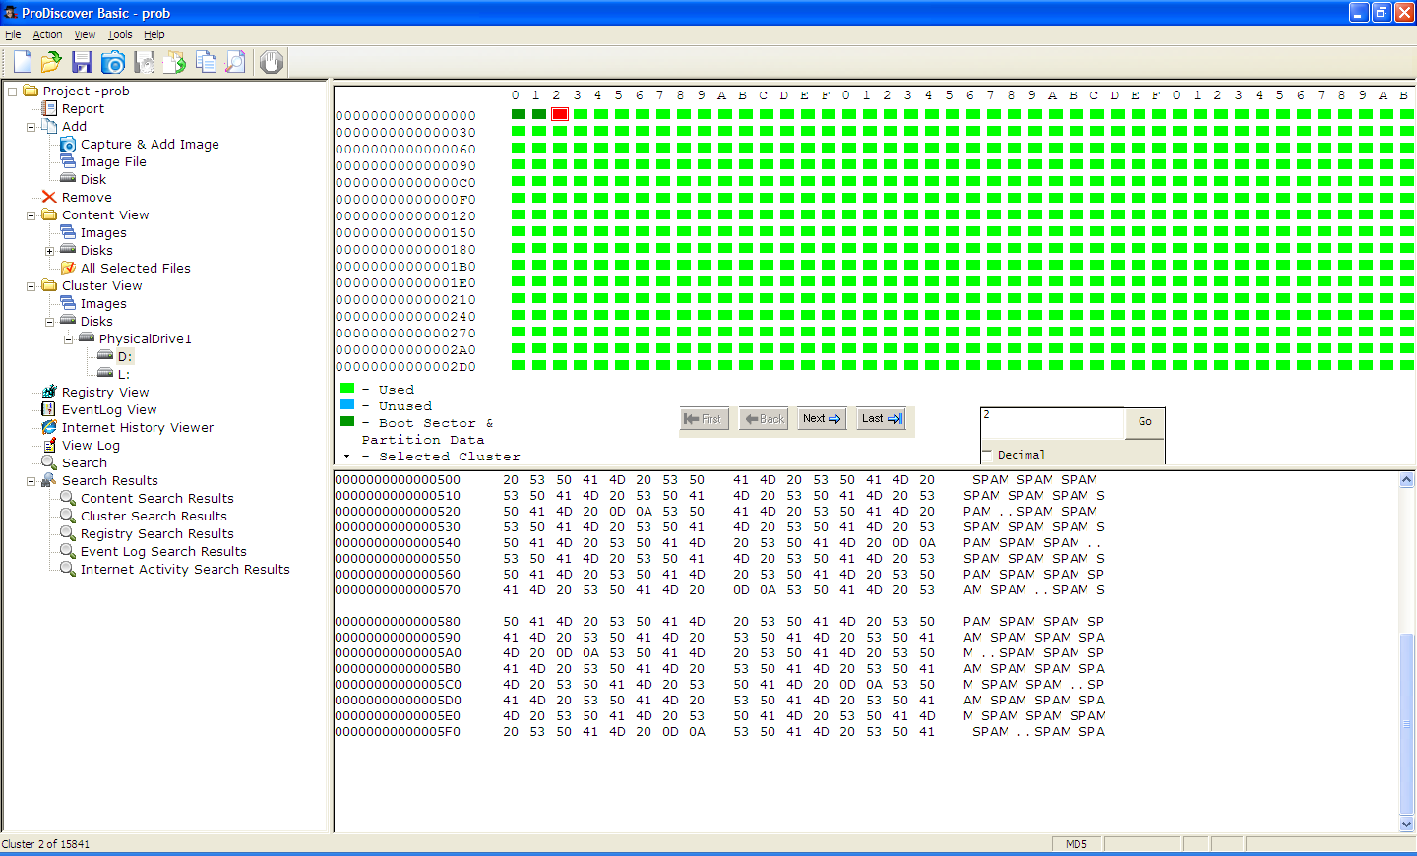Jump to the Last cluster page
This screenshot has width=1417, height=856.
(x=881, y=419)
